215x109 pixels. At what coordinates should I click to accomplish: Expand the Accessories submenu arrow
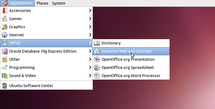point(90,10)
